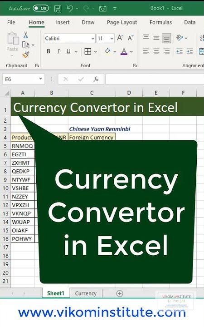The height and width of the screenshot is (327, 204).
Task: Toggle the AutoSave switch
Action: point(41,8)
